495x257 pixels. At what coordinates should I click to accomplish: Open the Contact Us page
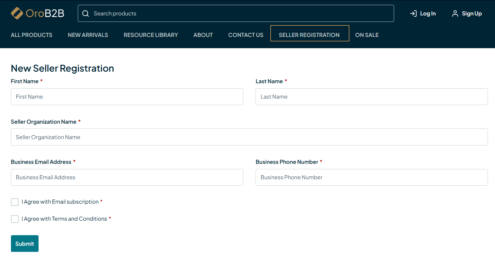coord(246,35)
